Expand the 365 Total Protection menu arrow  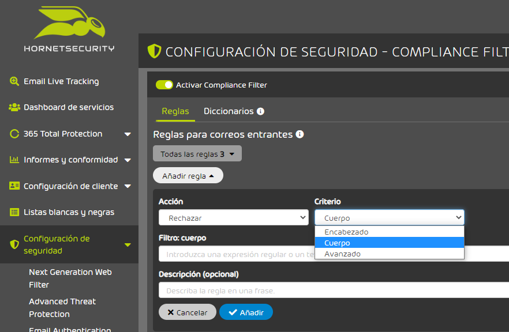click(128, 134)
